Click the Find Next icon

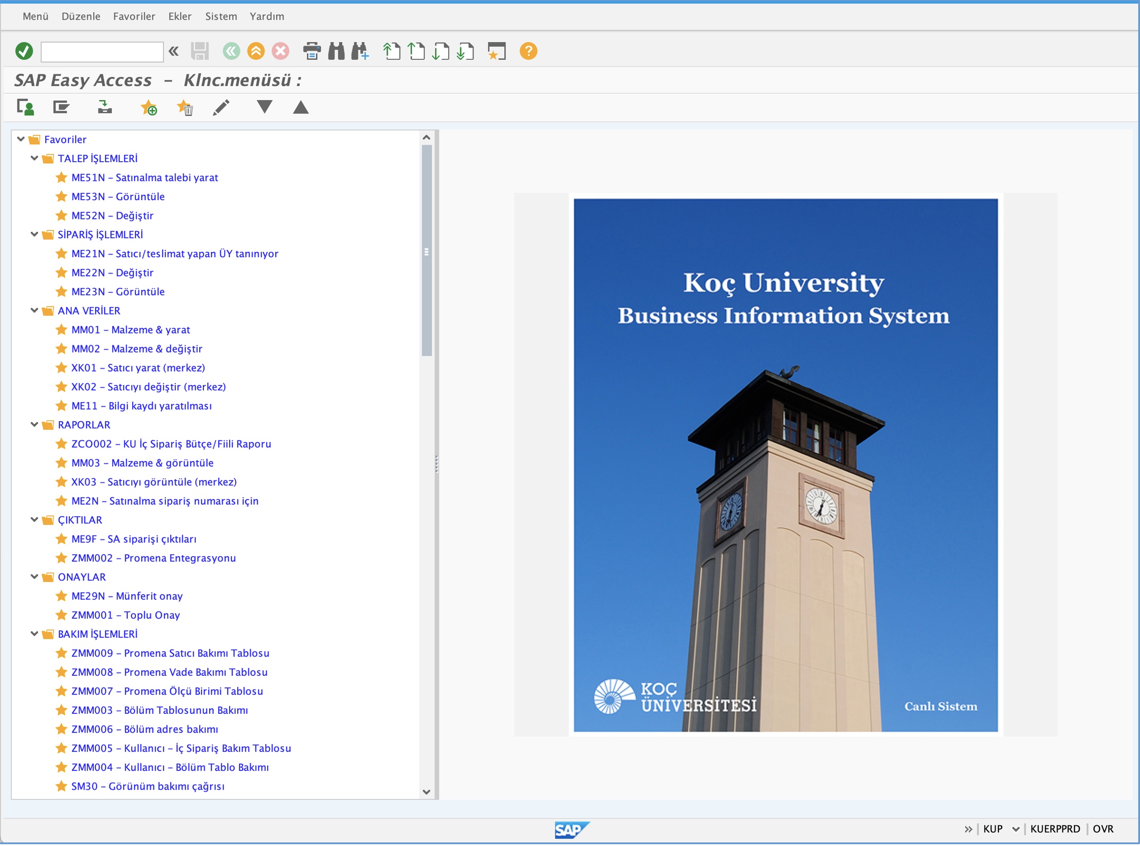click(360, 51)
